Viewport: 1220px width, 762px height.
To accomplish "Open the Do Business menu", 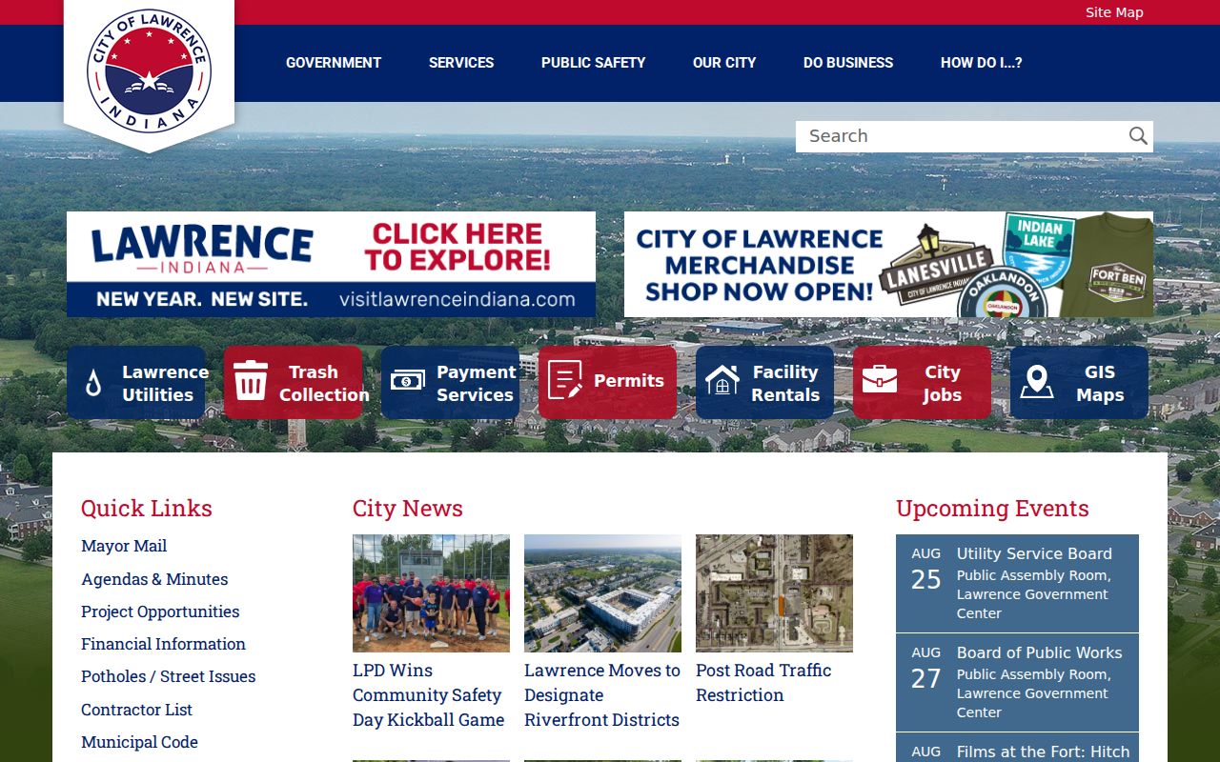I will (848, 63).
